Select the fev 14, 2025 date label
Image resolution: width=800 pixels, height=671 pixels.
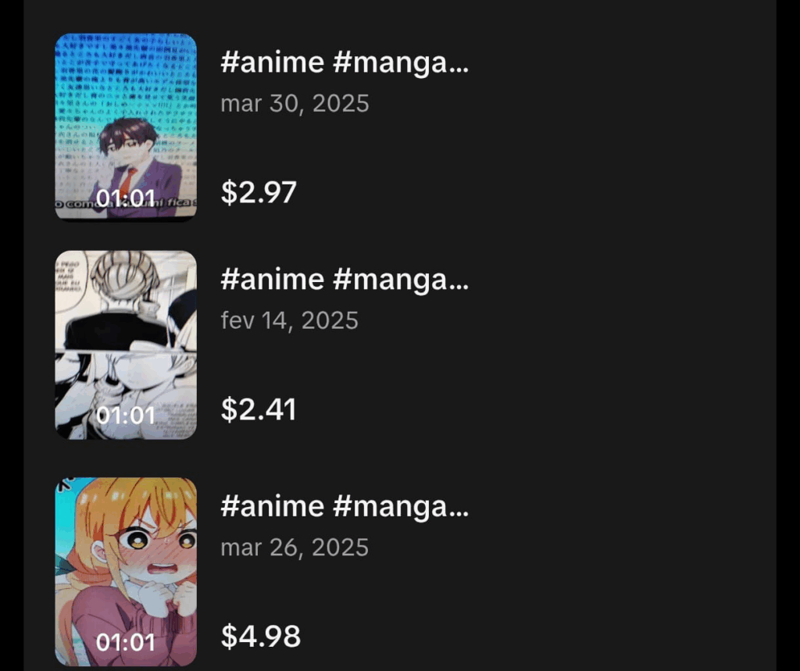tap(289, 320)
